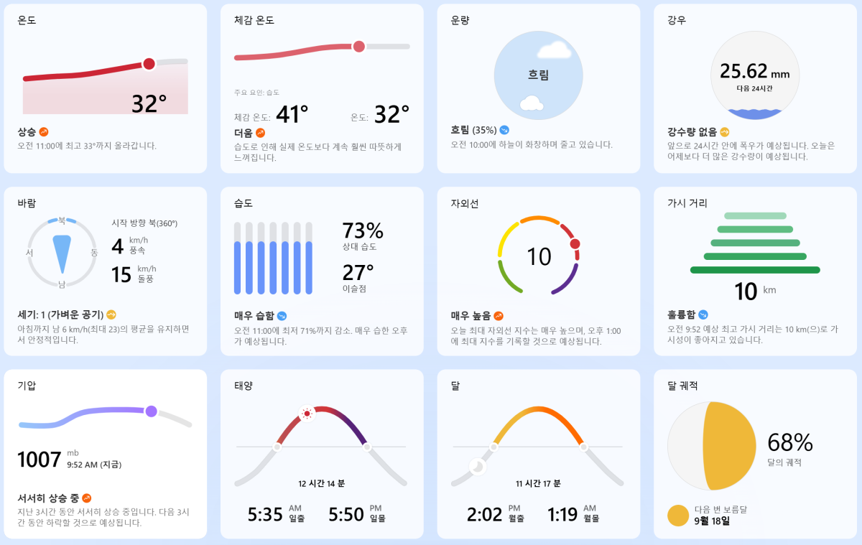Select the 가시 거리 card title
Screen dimensions: 862x545
click(687, 203)
